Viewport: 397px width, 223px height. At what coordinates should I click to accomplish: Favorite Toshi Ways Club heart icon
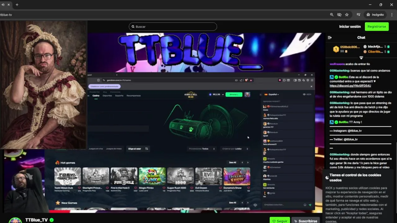click(79, 188)
